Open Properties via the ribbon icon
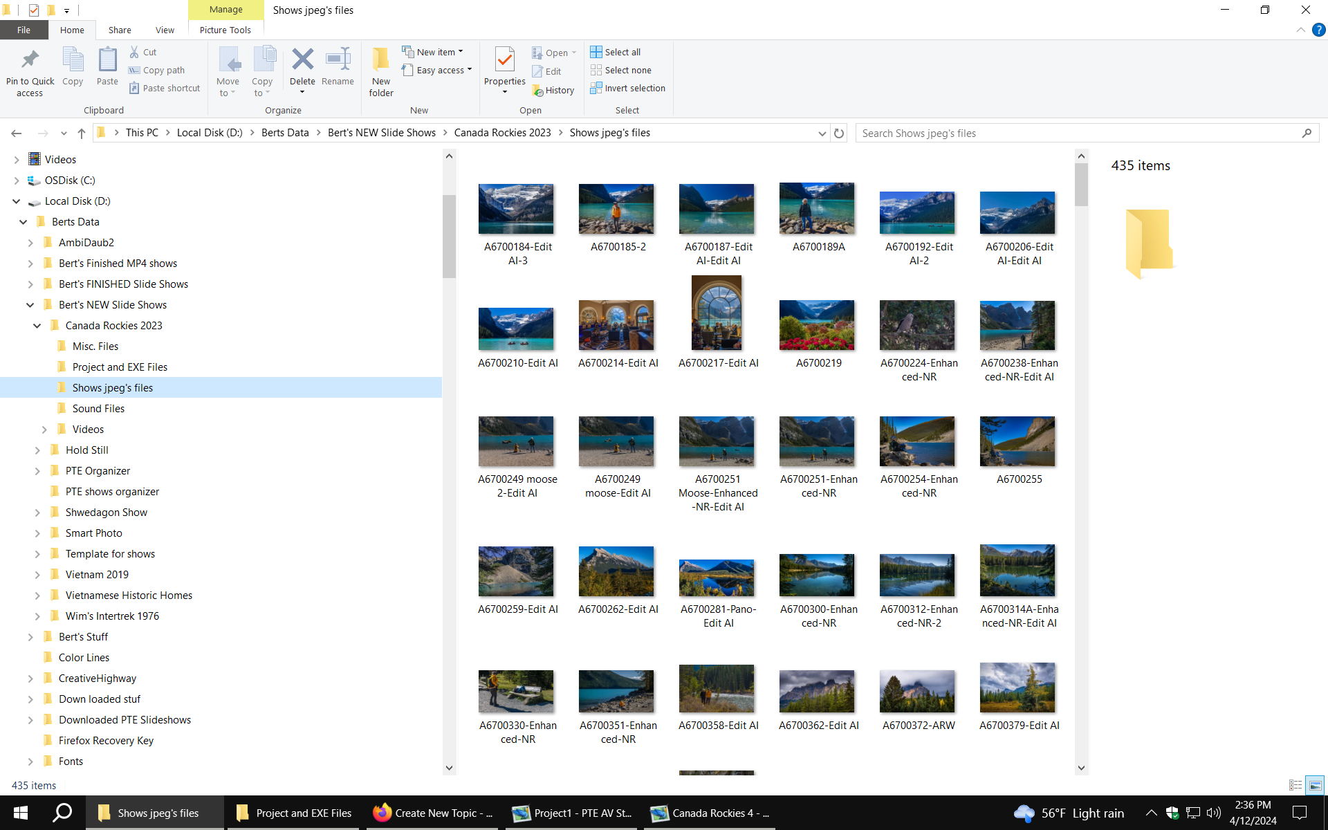This screenshot has width=1328, height=830. (x=504, y=61)
